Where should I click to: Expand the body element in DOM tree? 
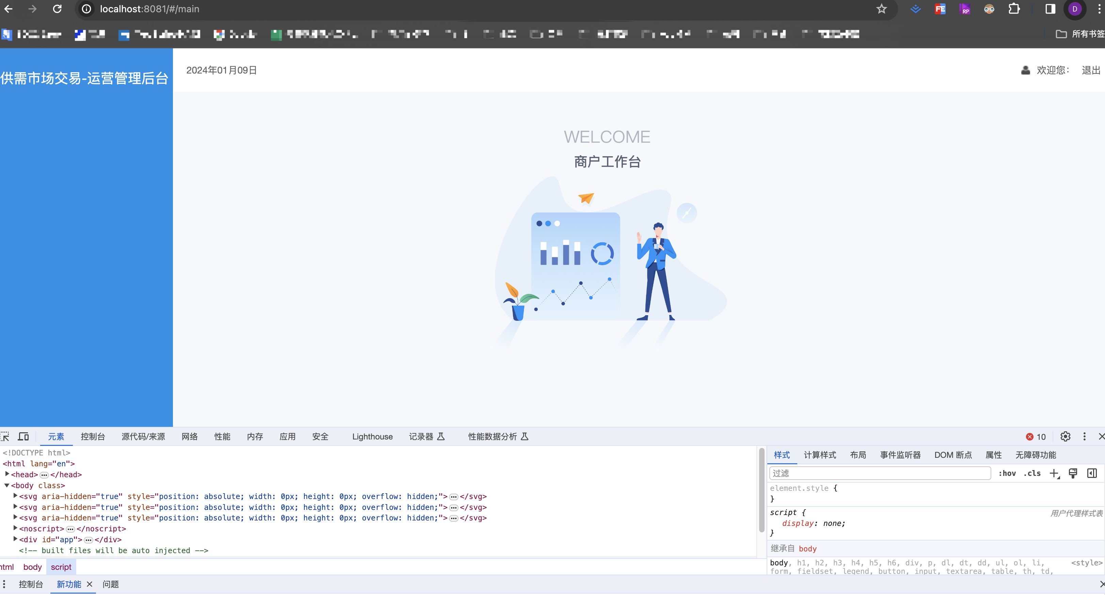(x=6, y=485)
